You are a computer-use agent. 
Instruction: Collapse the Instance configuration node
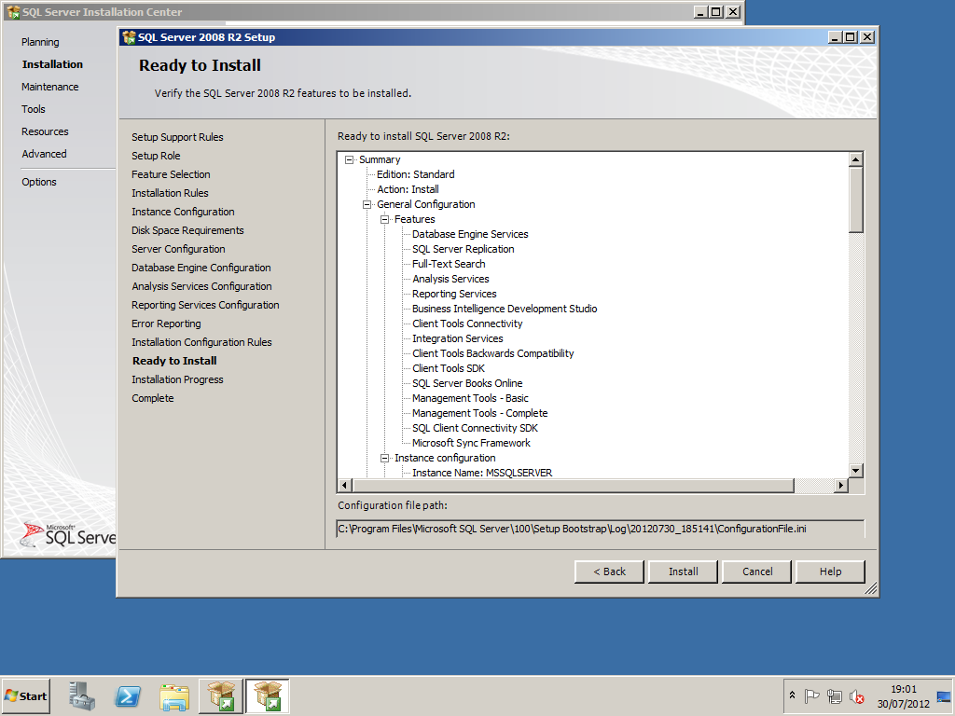pyautogui.click(x=384, y=458)
